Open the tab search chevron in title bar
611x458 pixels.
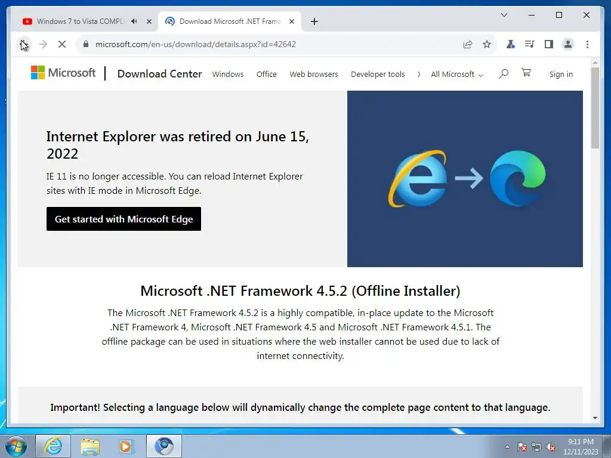tap(504, 15)
